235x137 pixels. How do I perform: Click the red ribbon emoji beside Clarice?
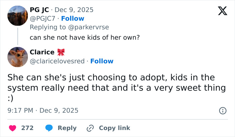[x=61, y=52]
